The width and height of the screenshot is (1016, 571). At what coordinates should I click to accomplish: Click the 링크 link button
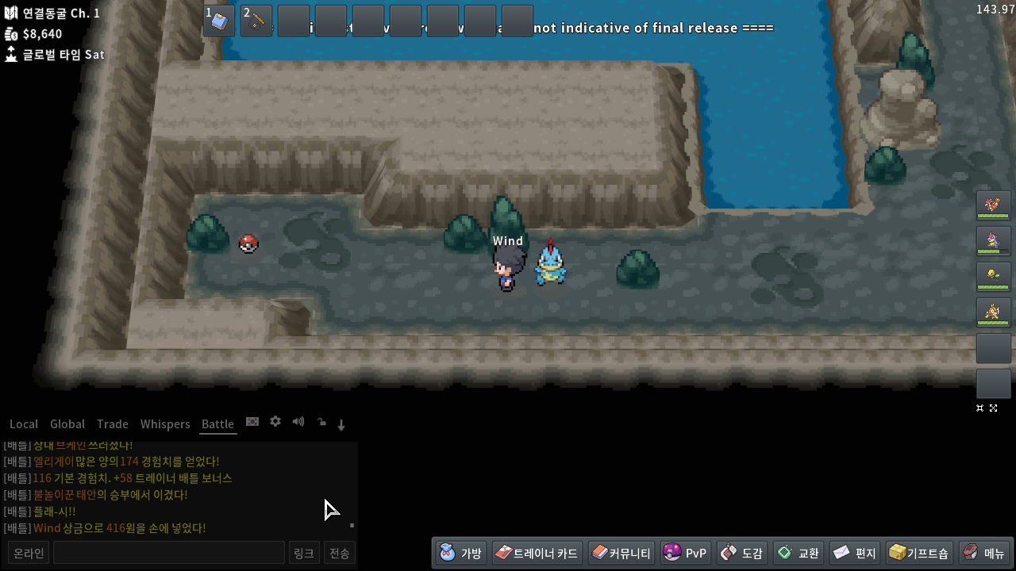303,553
